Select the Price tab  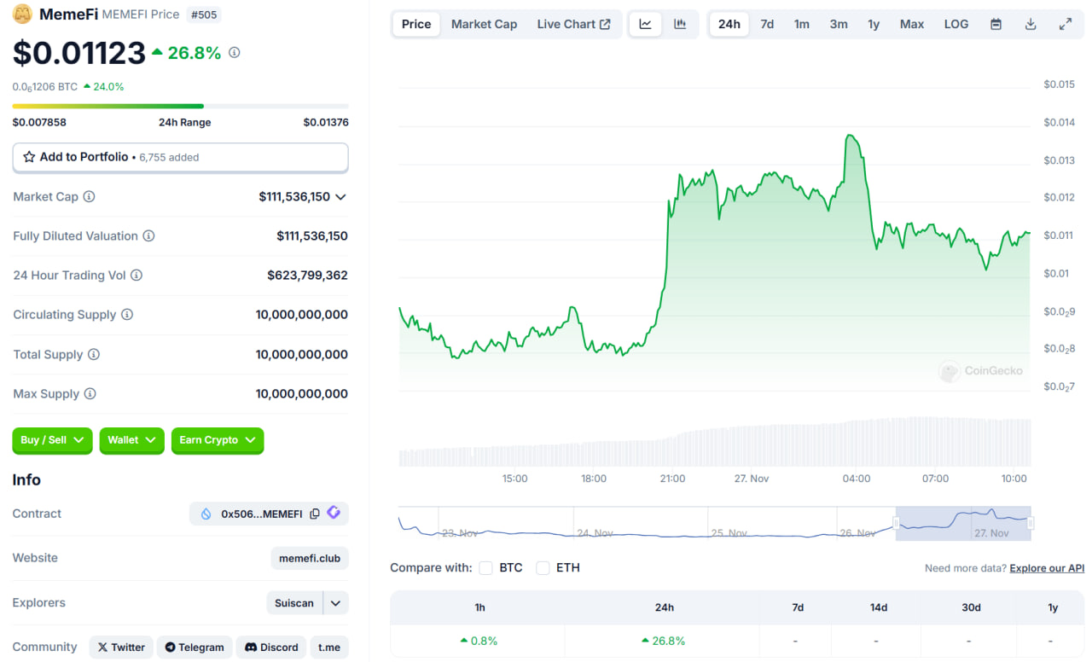tap(416, 24)
